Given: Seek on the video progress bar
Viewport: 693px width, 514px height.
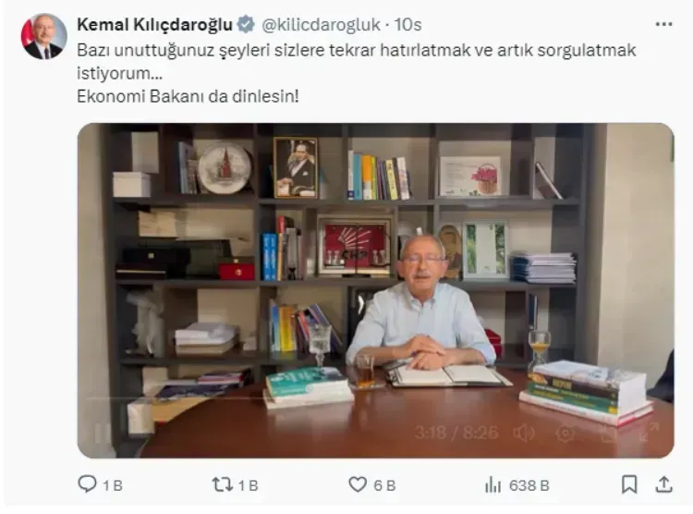Looking at the screenshot, I should pos(376,398).
